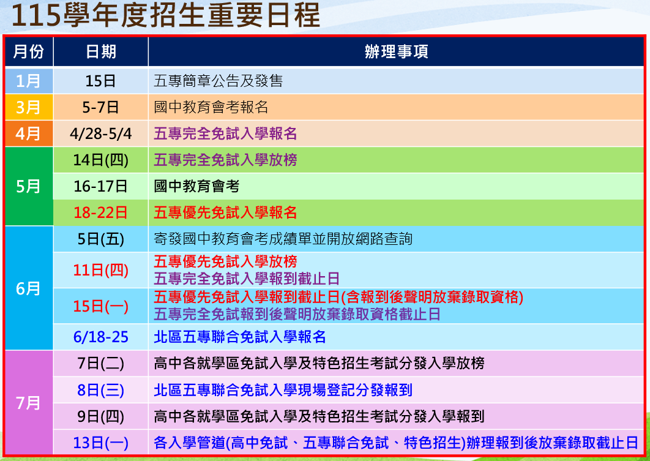Viewport: 650px width, 461px height.
Task: Open the 五專優先免試入學報名 item
Action: tap(225, 212)
